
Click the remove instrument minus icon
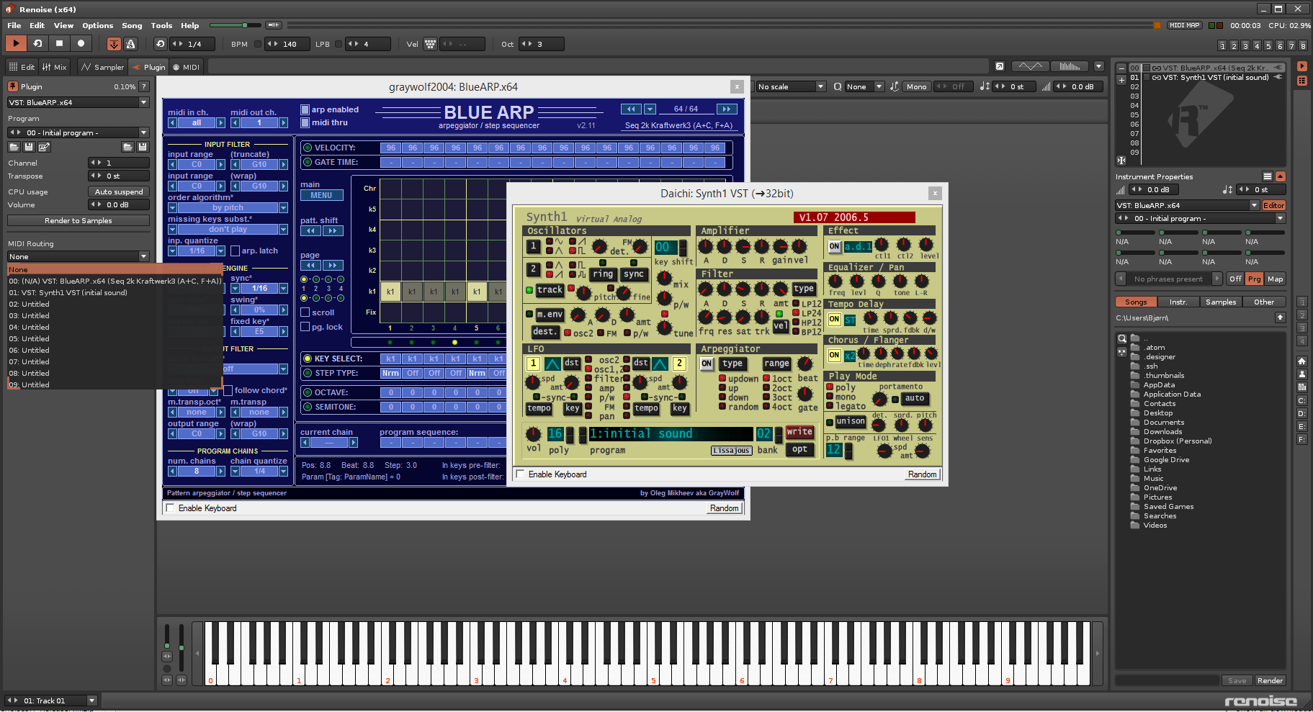(1121, 68)
